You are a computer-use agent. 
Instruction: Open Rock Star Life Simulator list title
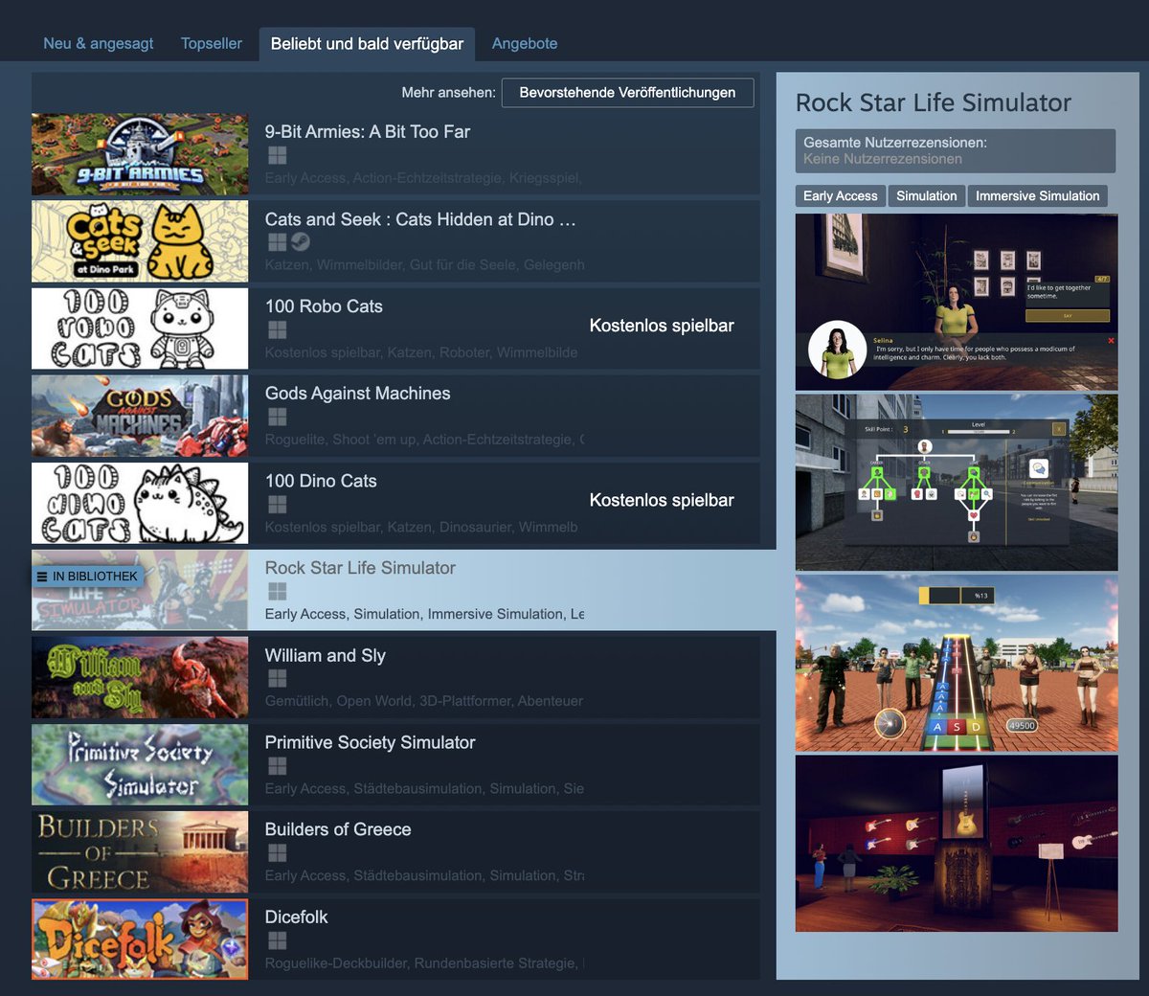point(360,568)
